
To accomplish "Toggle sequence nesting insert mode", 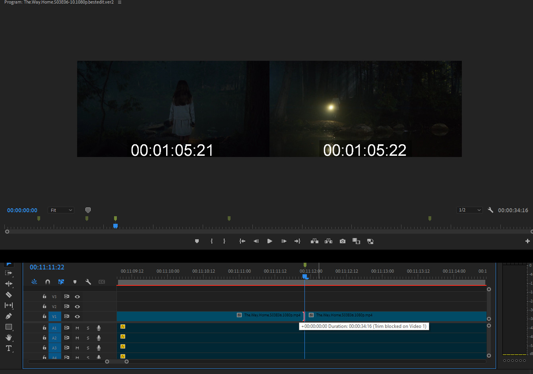I will [34, 282].
